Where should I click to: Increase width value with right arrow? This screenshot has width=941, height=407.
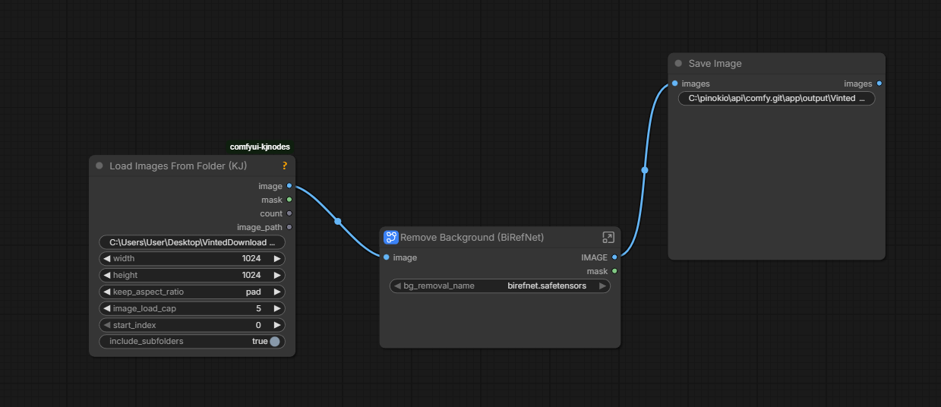(x=277, y=258)
